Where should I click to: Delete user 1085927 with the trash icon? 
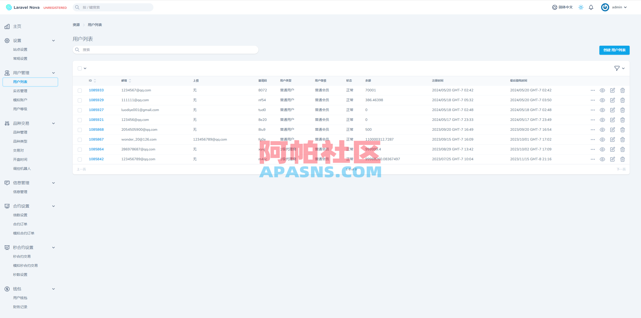623,110
